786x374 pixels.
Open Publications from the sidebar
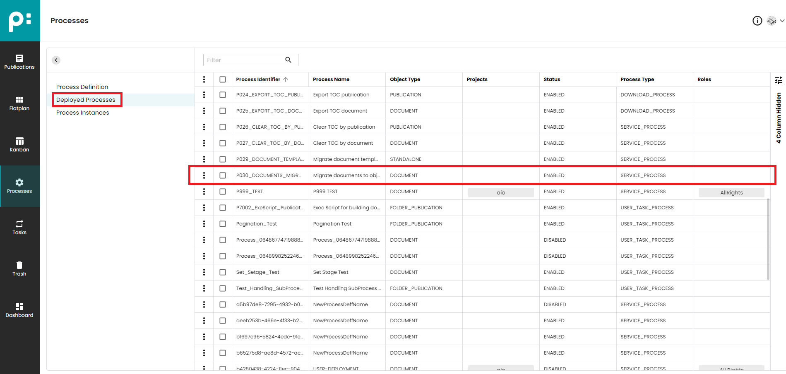point(19,62)
